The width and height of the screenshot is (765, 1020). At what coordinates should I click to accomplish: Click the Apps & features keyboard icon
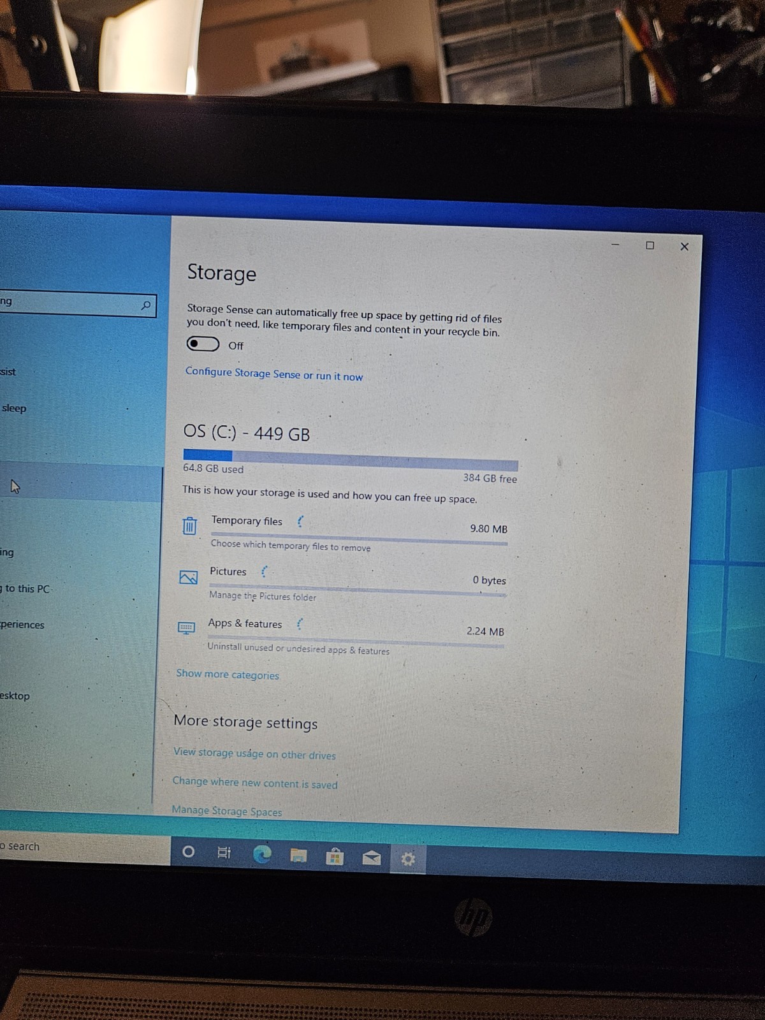[186, 628]
